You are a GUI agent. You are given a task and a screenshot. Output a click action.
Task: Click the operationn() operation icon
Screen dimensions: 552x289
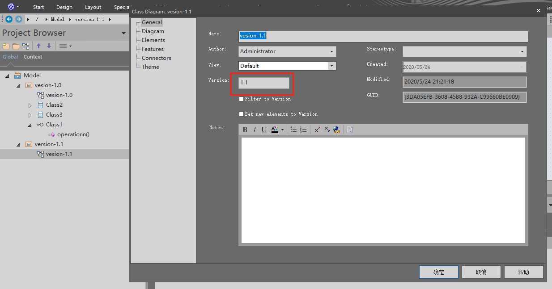tap(51, 134)
